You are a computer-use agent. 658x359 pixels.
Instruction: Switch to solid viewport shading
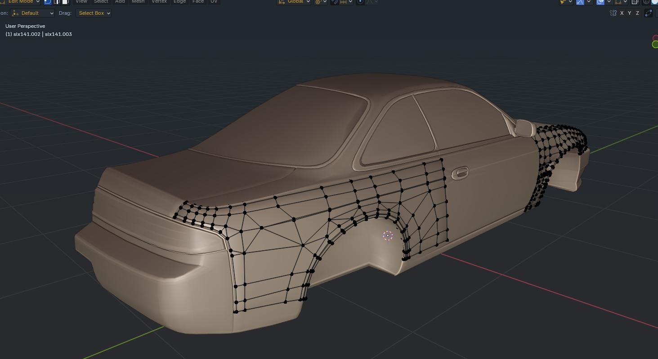pos(655,2)
